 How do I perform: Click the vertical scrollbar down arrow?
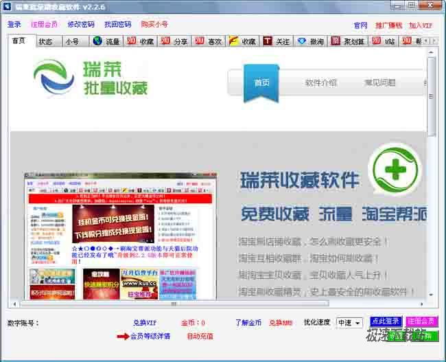[x=431, y=295]
